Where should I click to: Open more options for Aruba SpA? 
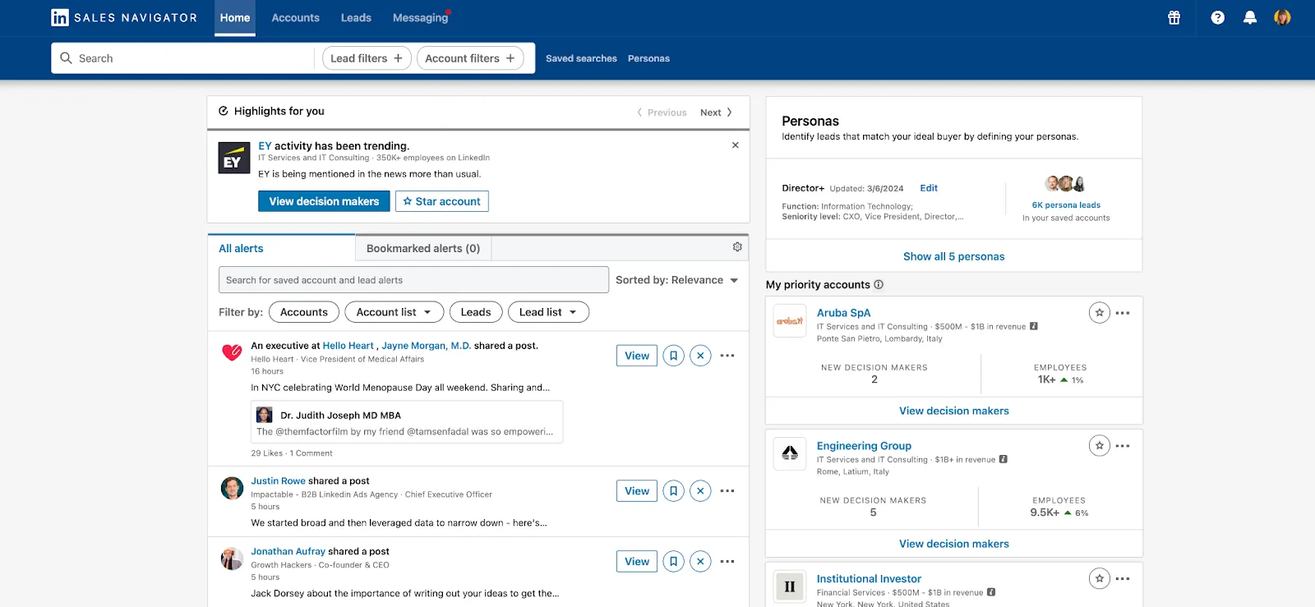pyautogui.click(x=1123, y=313)
